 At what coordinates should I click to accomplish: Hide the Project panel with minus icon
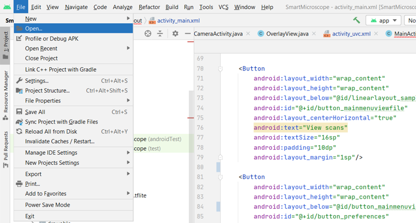(x=187, y=34)
